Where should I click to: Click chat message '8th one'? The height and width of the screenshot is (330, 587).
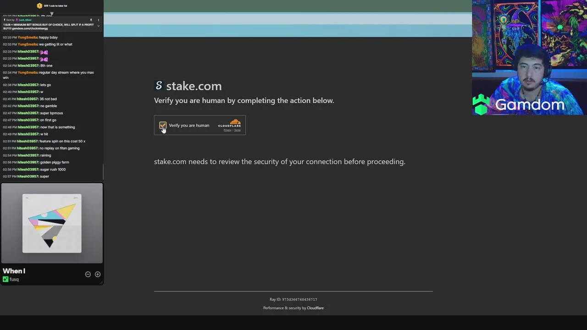point(46,66)
